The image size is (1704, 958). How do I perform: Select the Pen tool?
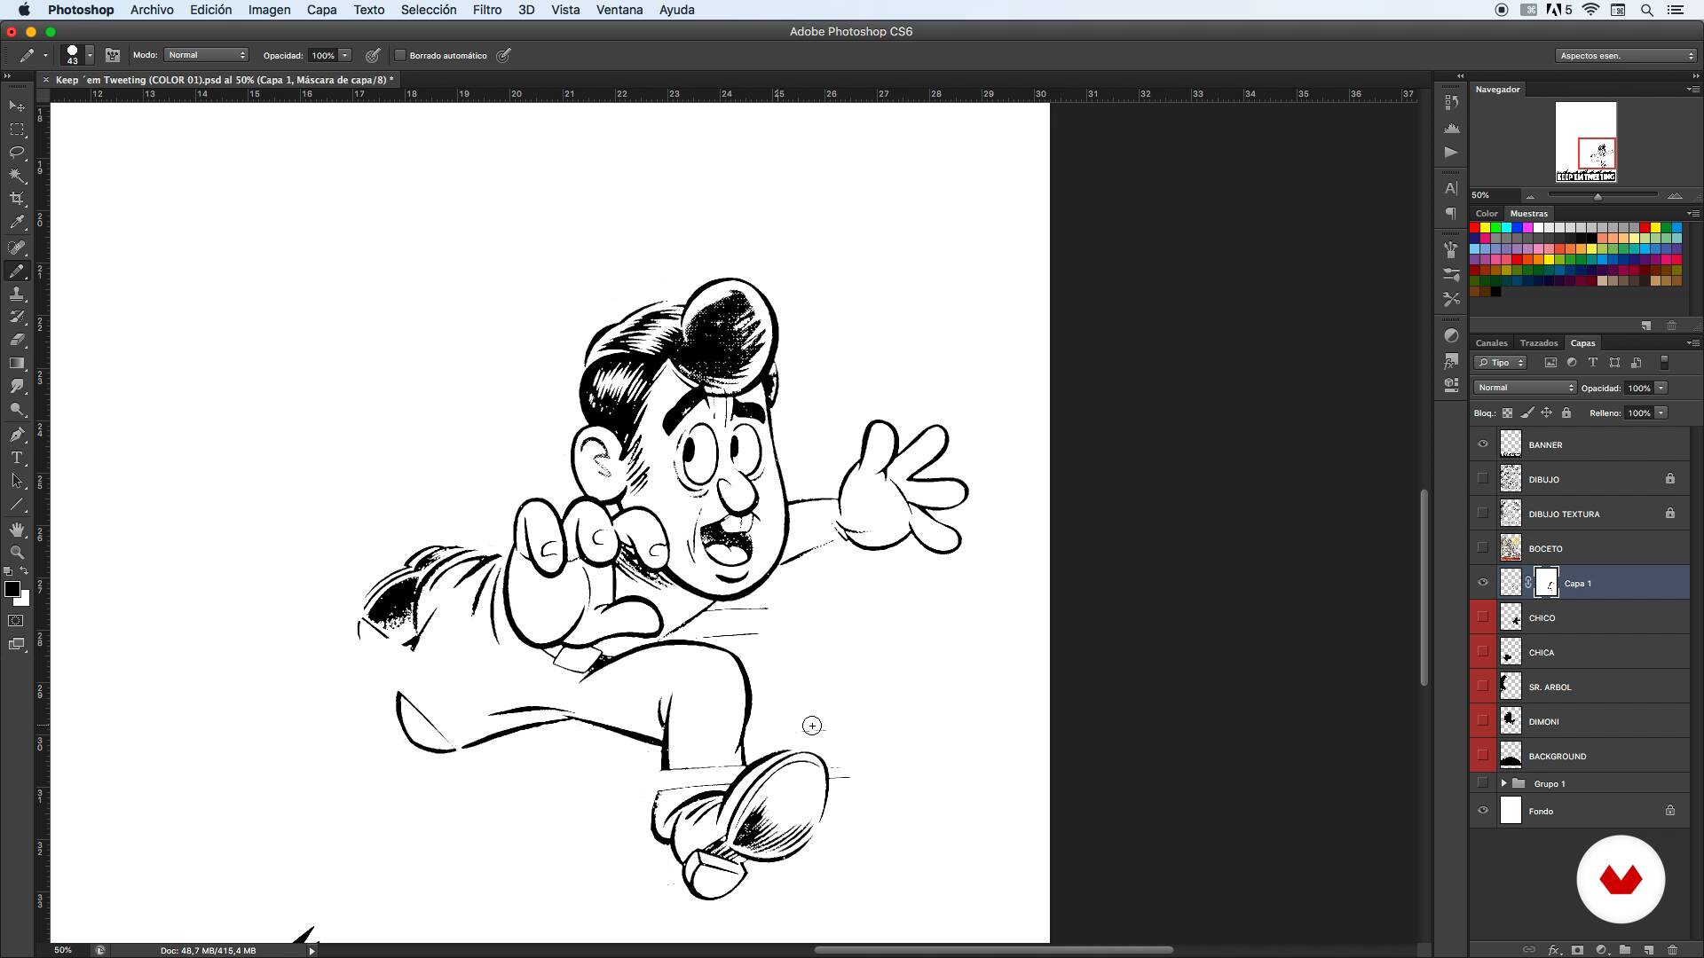click(x=17, y=435)
